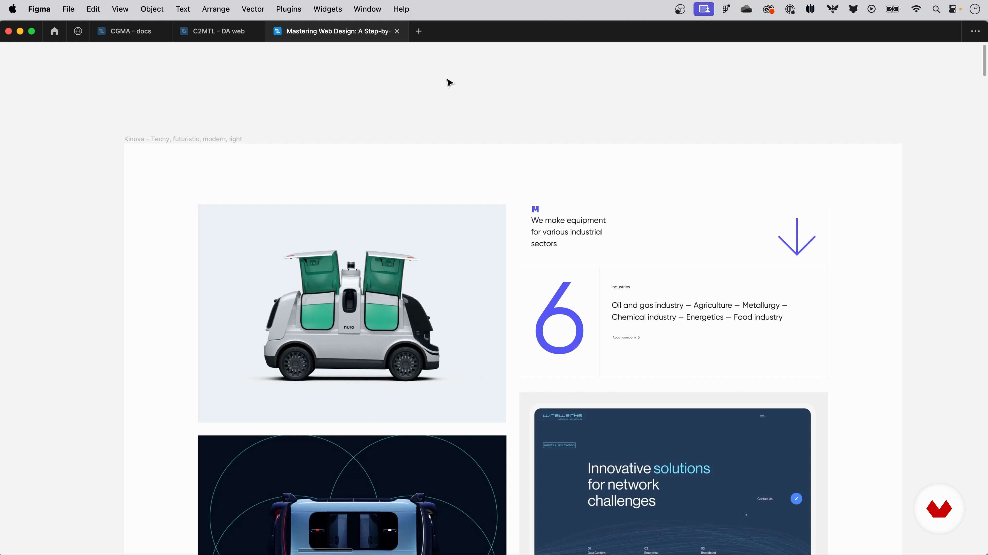Screen dimensions: 988x555
Task: Click the 01 Data Centers label
Action: click(596, 550)
